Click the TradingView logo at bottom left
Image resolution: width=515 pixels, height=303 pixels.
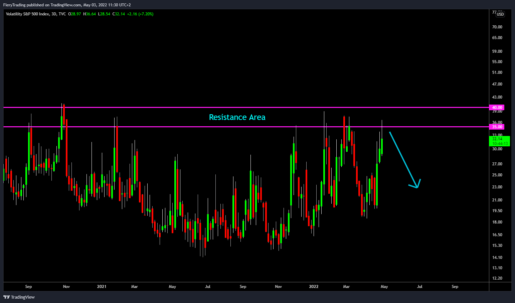(19, 297)
